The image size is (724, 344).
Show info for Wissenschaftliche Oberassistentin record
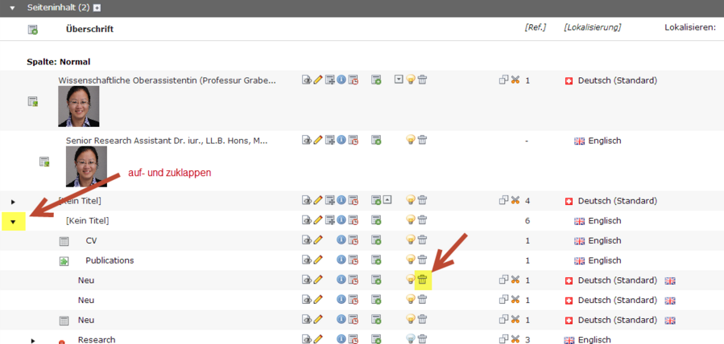[x=341, y=80]
